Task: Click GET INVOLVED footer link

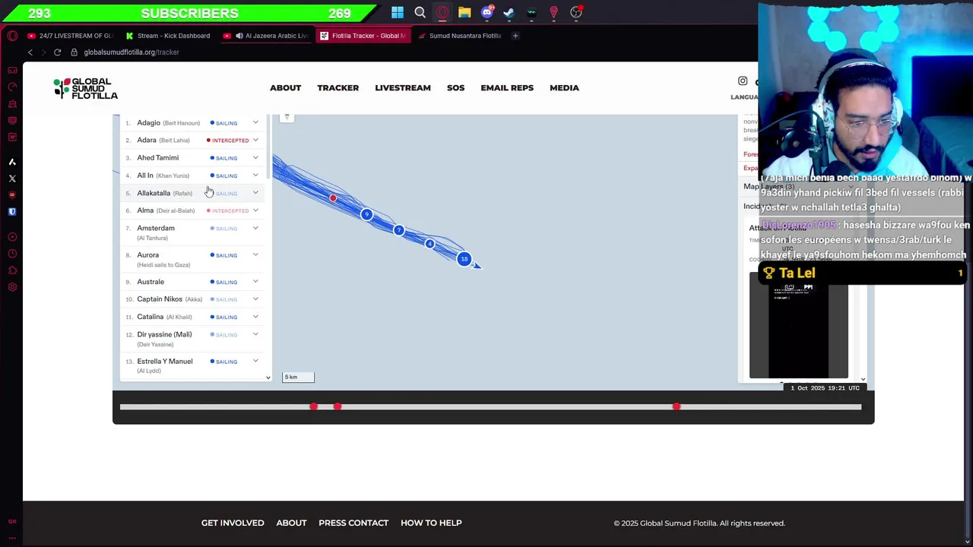Action: pos(233,523)
